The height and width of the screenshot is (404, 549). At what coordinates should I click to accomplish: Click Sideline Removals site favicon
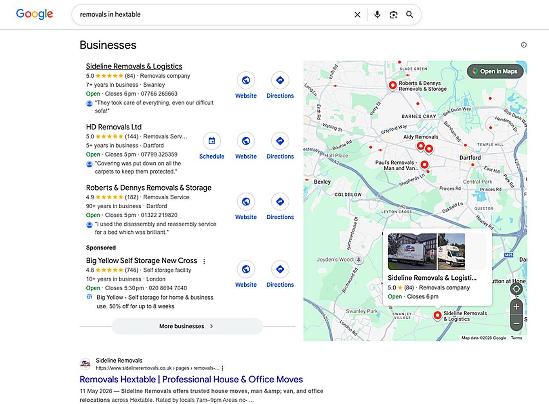(x=85, y=364)
